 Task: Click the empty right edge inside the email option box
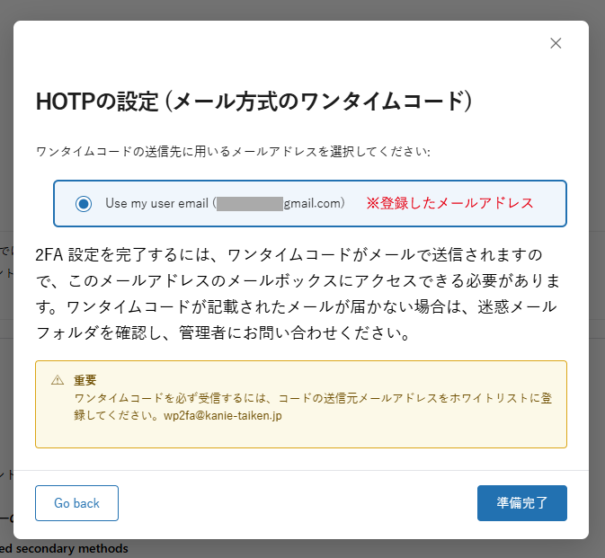click(550, 203)
